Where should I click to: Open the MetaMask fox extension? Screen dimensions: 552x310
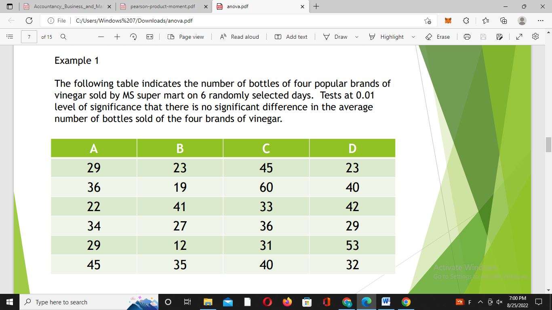[x=448, y=21]
